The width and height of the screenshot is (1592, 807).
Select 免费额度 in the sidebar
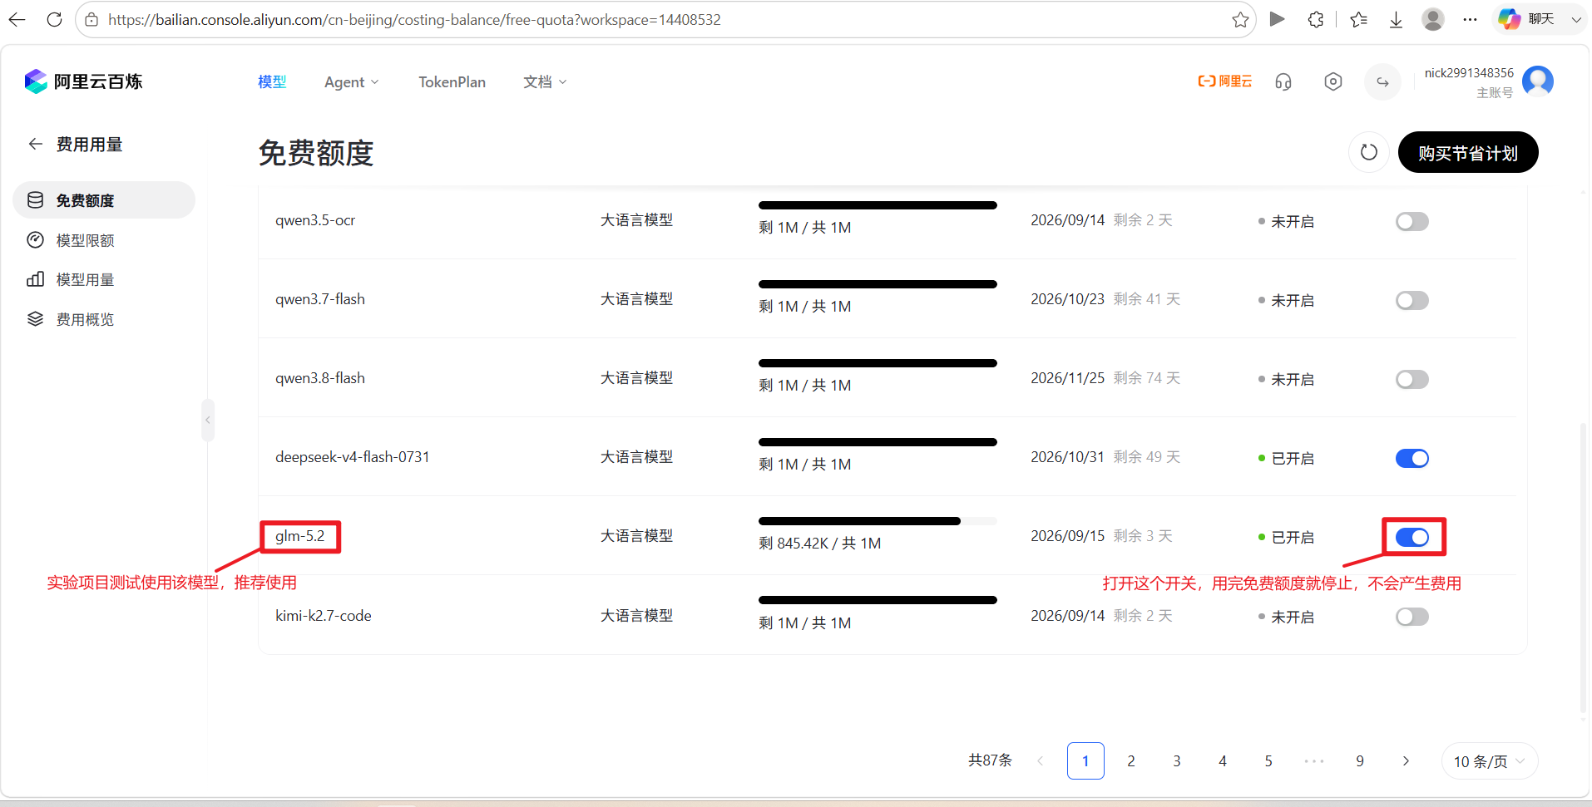[x=104, y=200]
